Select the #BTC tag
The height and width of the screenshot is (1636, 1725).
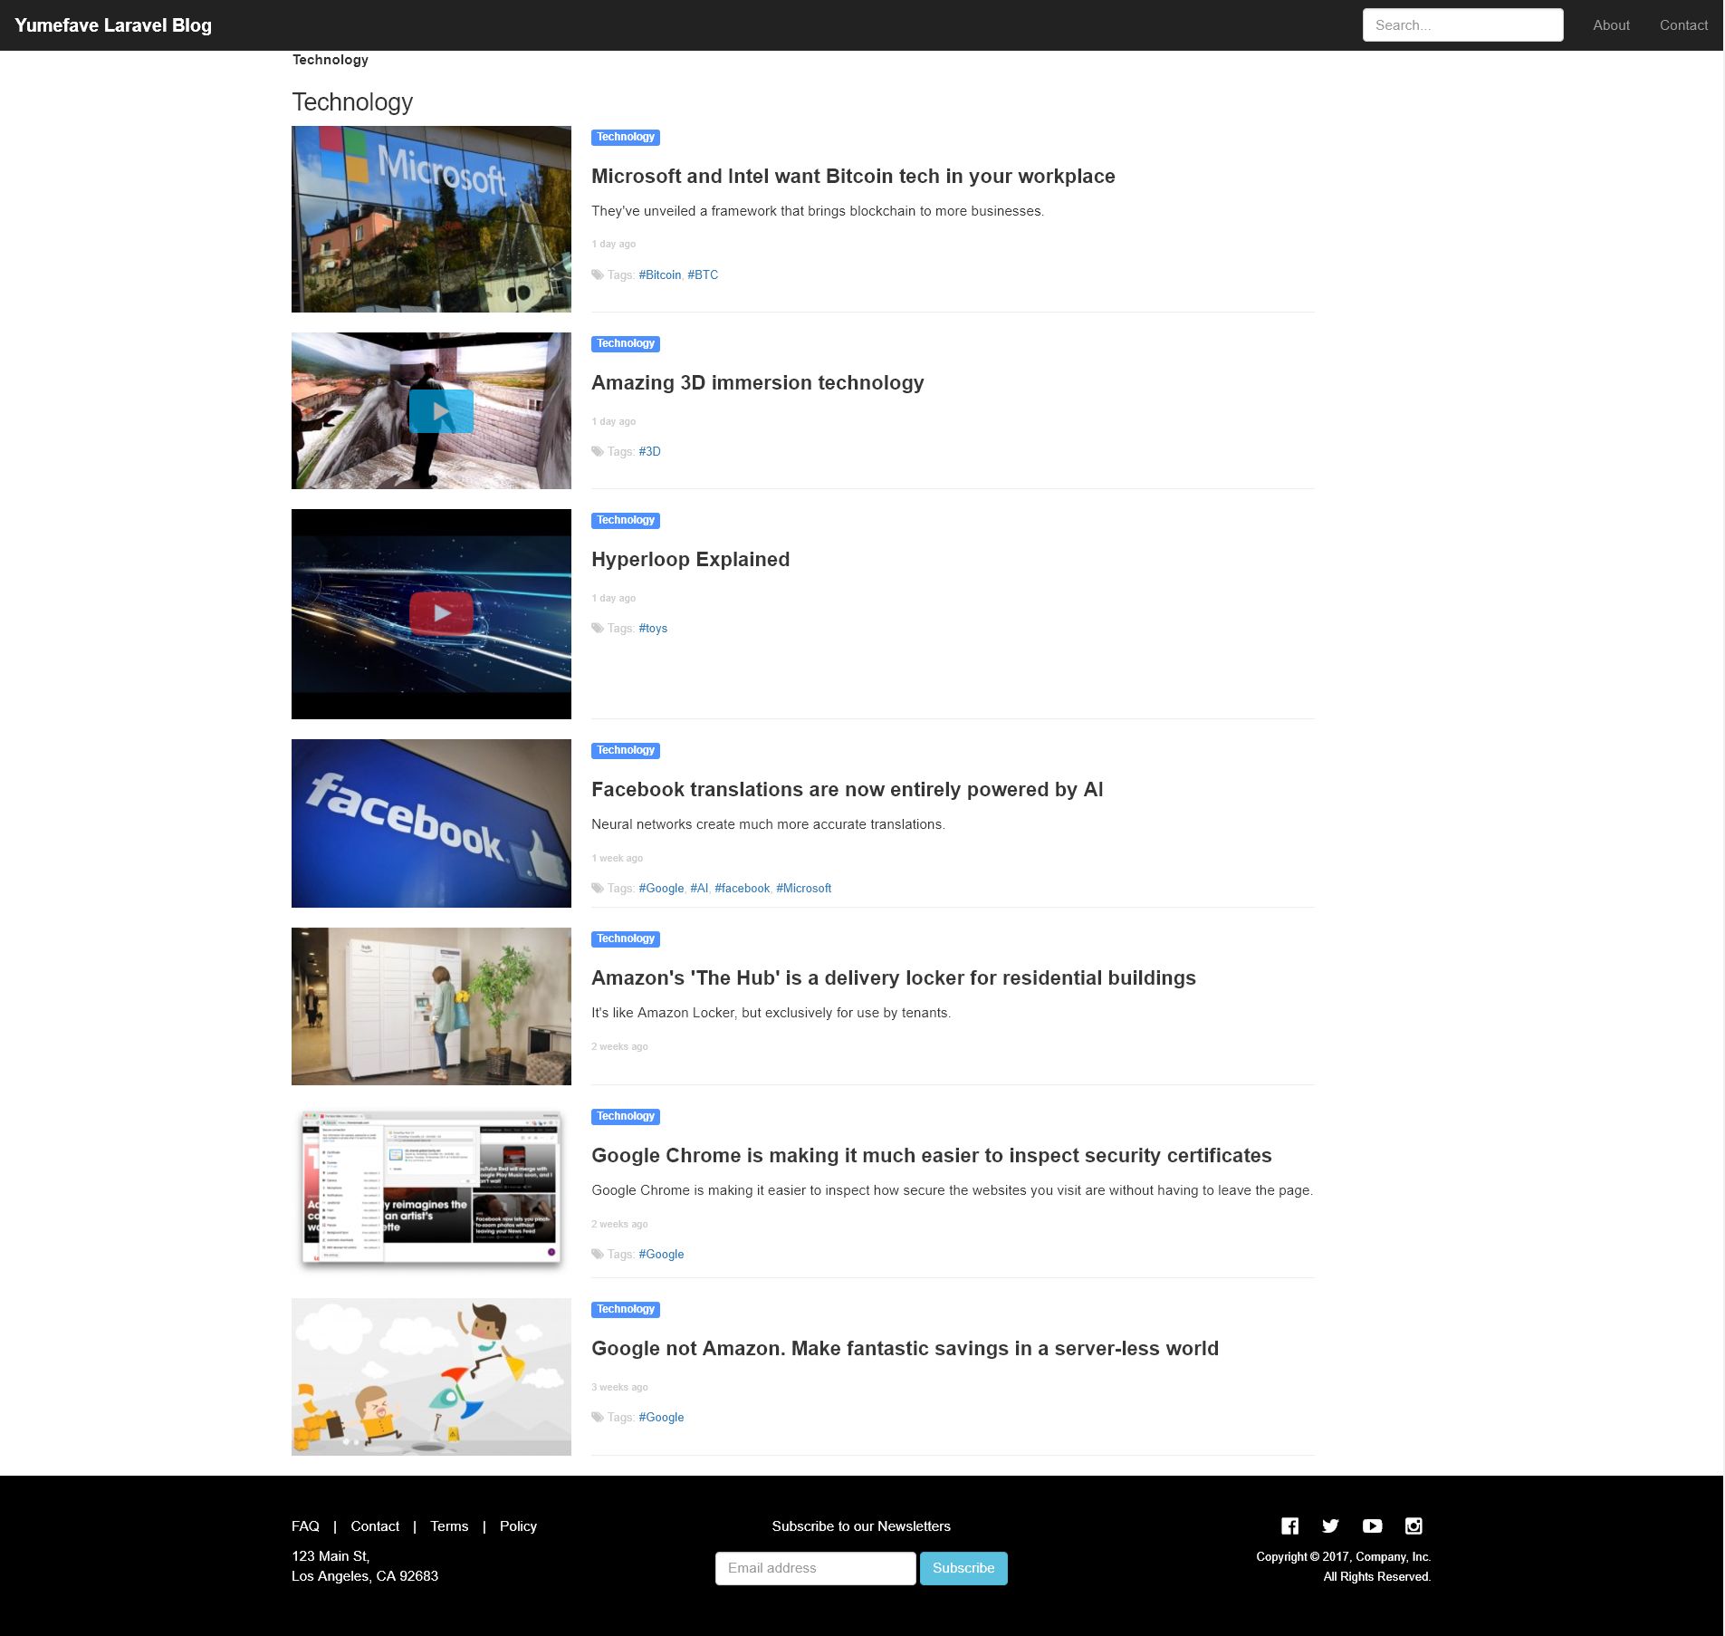point(703,275)
